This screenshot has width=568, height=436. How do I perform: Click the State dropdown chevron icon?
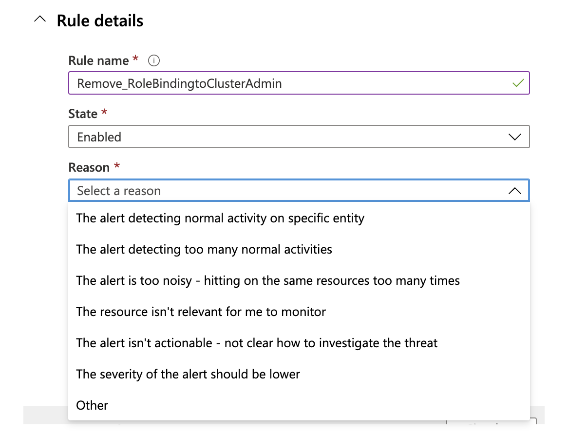coord(515,137)
